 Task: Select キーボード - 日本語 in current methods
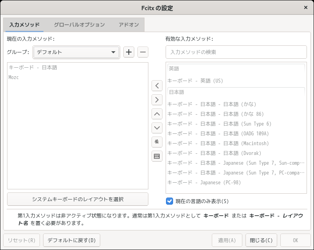coord(78,67)
